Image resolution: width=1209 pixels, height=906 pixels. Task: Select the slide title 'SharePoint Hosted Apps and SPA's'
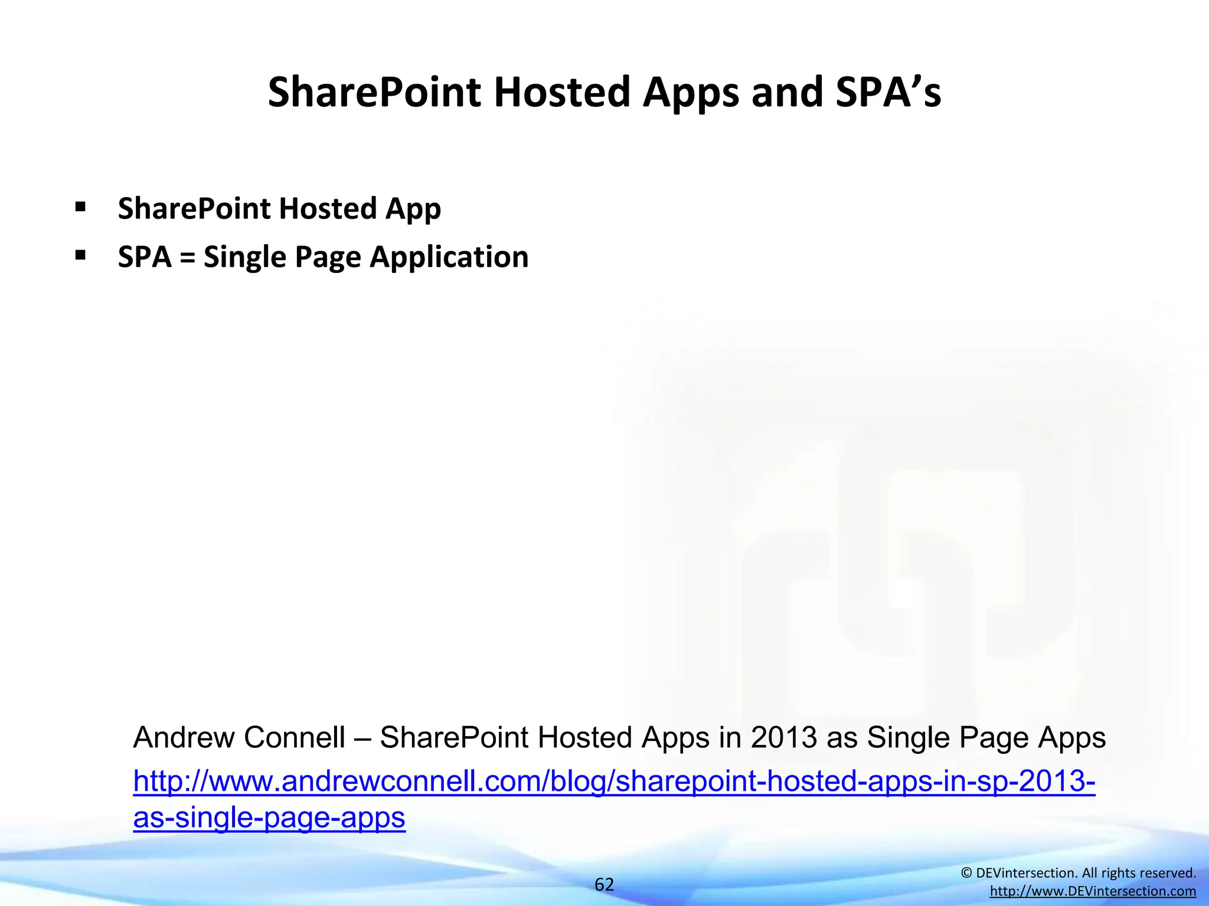click(x=604, y=93)
